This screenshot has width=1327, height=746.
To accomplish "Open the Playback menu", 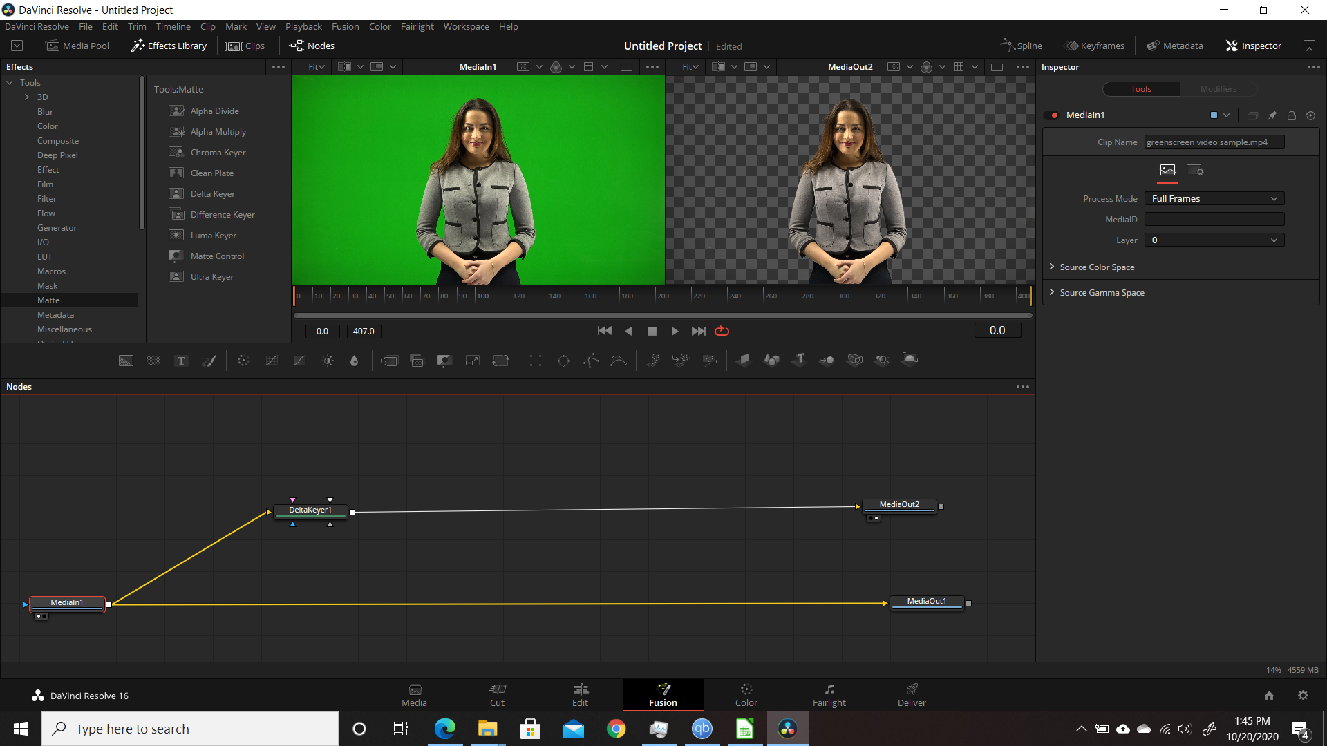I will pyautogui.click(x=303, y=26).
